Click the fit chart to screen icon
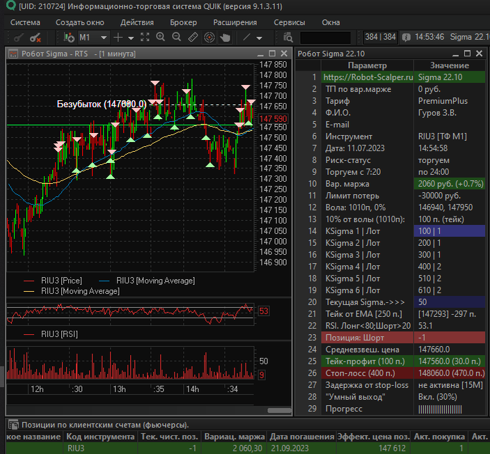The width and height of the screenshot is (490, 454). pos(145,37)
